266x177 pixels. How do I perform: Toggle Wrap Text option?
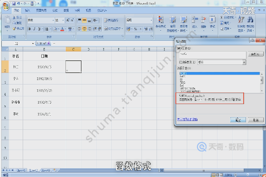pyautogui.click(x=111, y=20)
